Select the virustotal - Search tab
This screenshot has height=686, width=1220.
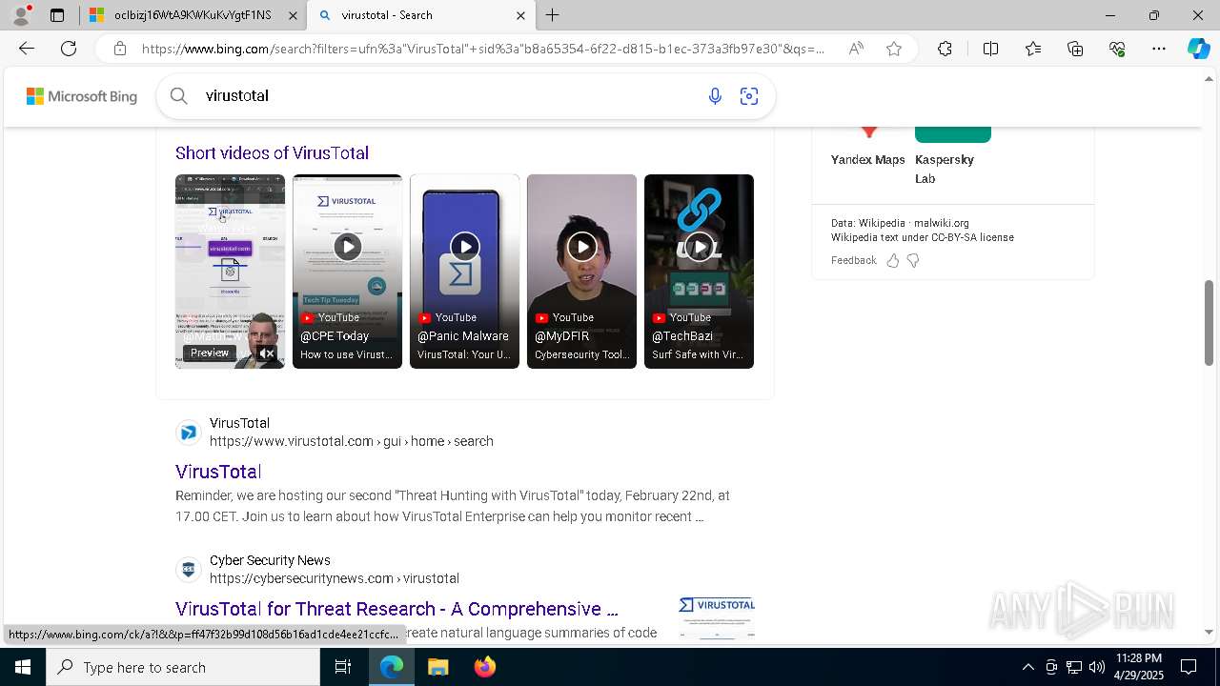[x=421, y=15]
